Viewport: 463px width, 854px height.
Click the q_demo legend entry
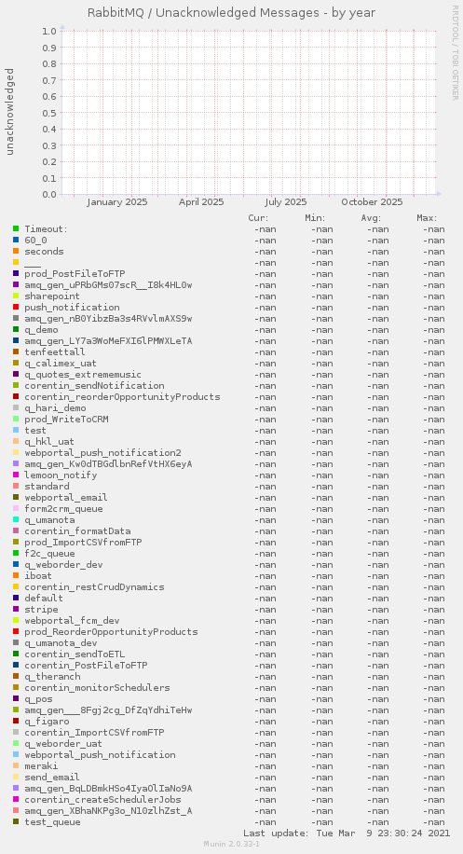(41, 329)
